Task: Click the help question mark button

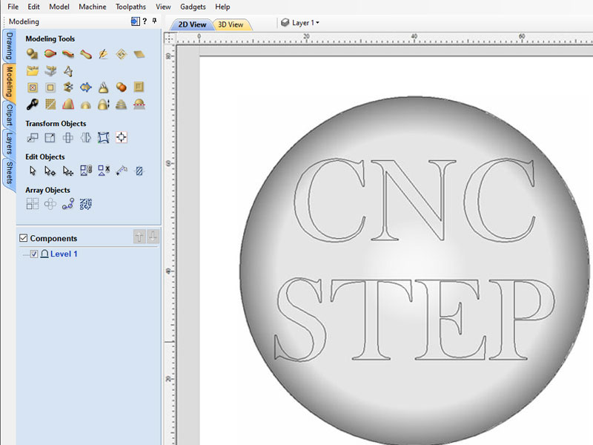Action: point(144,22)
